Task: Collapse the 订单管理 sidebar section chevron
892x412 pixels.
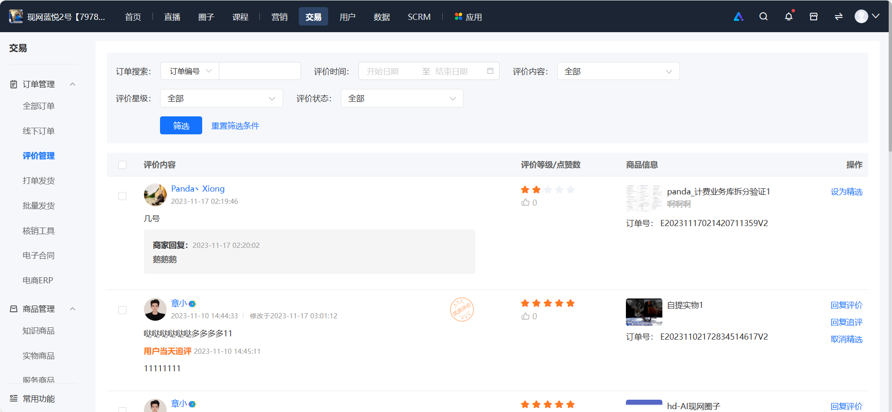Action: (72, 84)
